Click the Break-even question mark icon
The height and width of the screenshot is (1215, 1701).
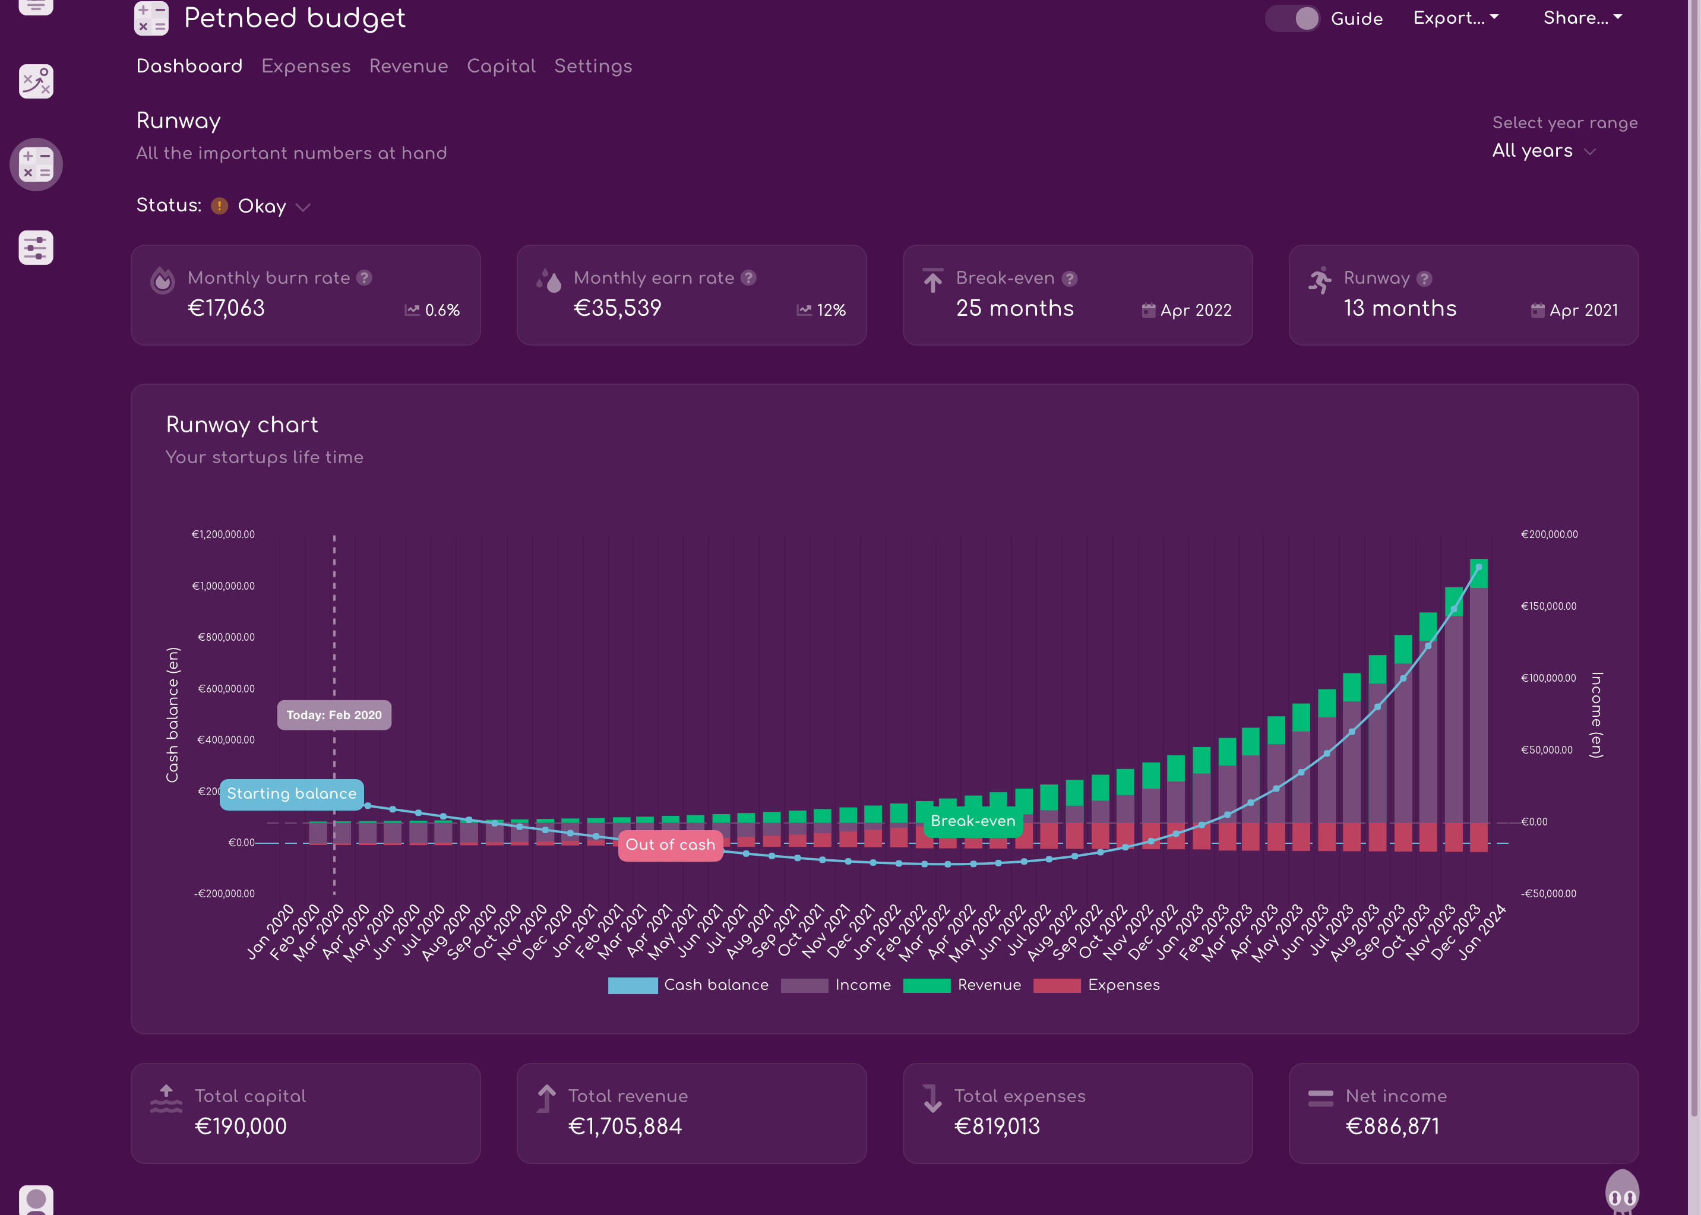pyautogui.click(x=1070, y=279)
